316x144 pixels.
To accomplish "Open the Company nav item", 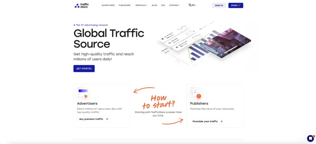I will [174, 6].
